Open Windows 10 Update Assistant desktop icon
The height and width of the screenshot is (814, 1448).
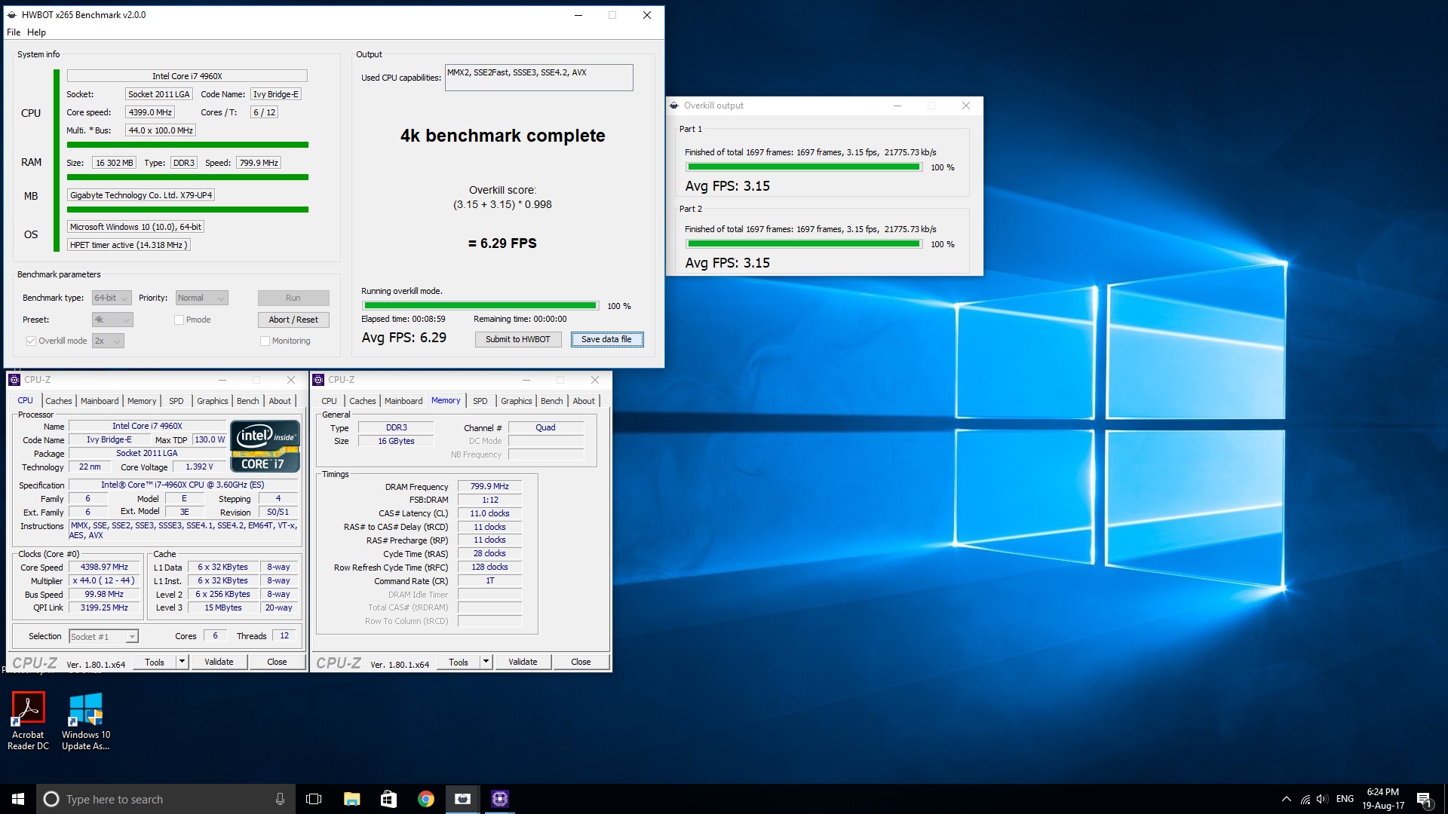pos(85,721)
